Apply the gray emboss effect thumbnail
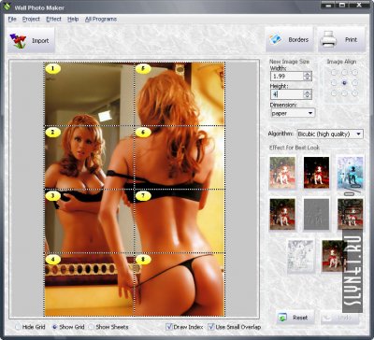The height and width of the screenshot is (340, 374). point(316,214)
